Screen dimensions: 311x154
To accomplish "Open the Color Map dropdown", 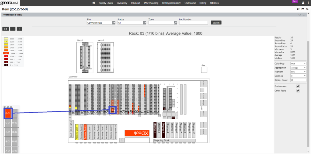I will [298, 64].
